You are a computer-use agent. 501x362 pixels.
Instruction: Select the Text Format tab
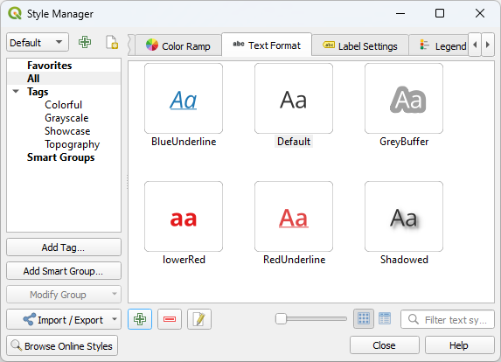pos(267,45)
